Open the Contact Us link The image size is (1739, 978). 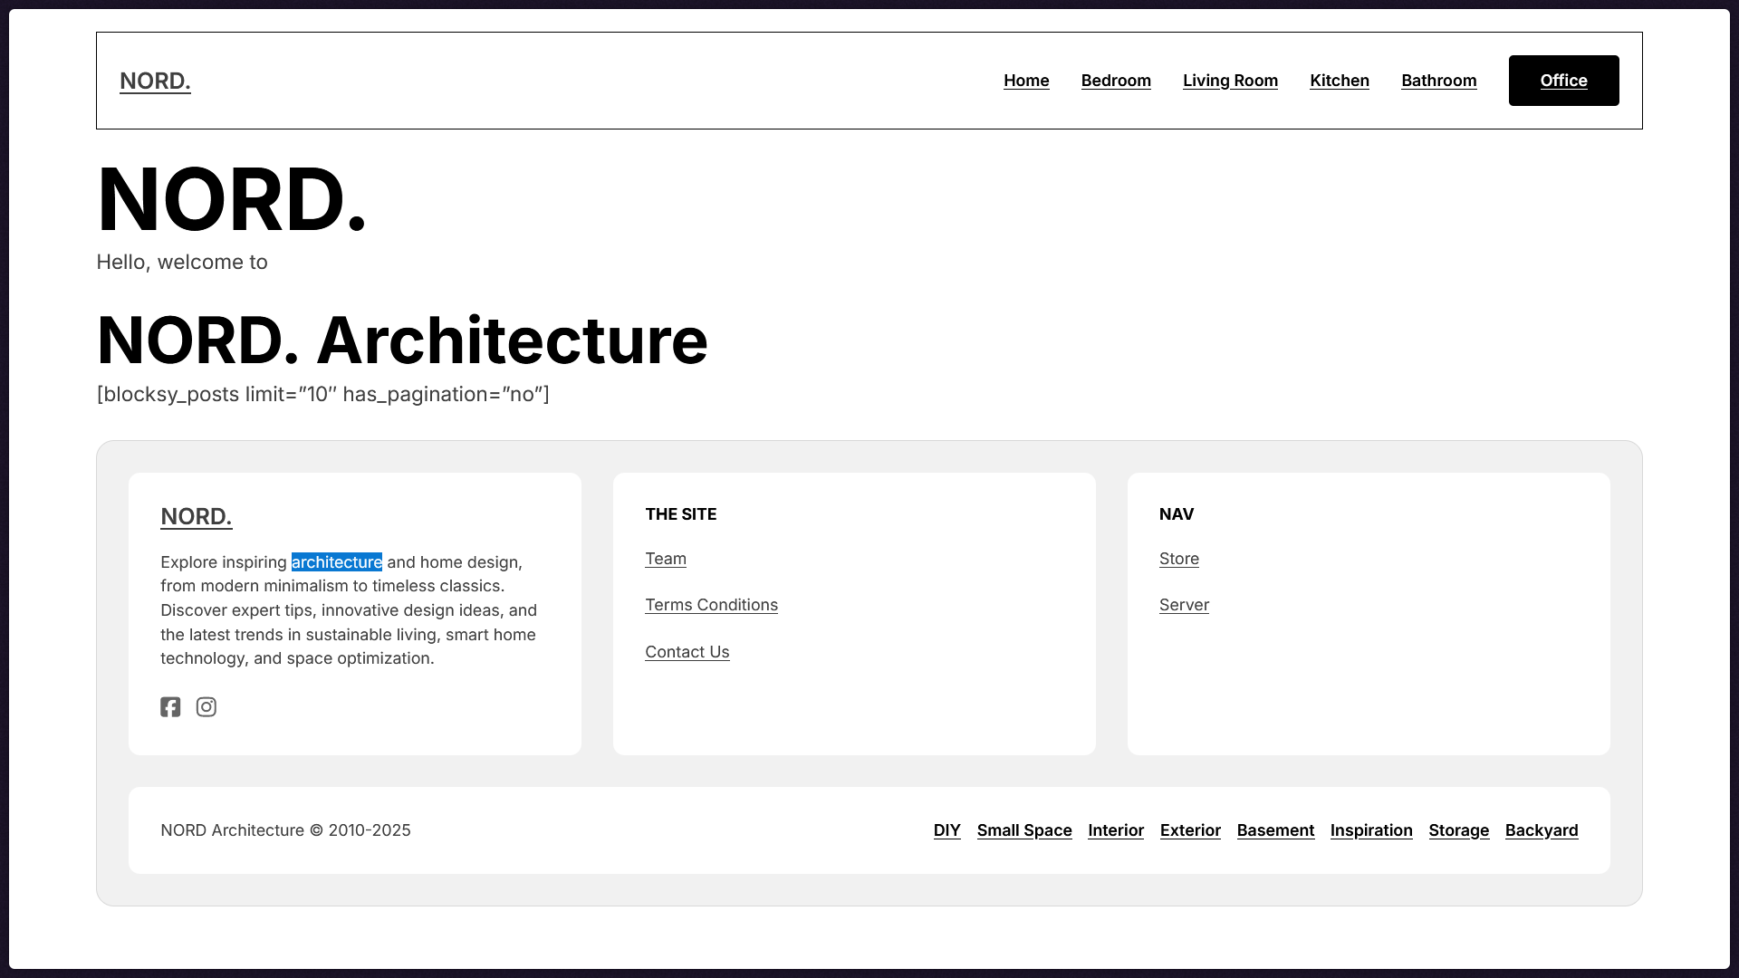pos(687,651)
